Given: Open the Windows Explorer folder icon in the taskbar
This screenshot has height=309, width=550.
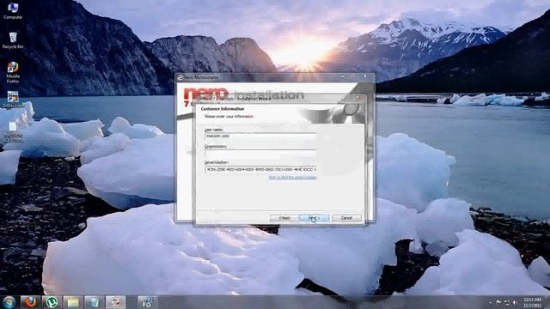Looking at the screenshot, I should point(72,302).
